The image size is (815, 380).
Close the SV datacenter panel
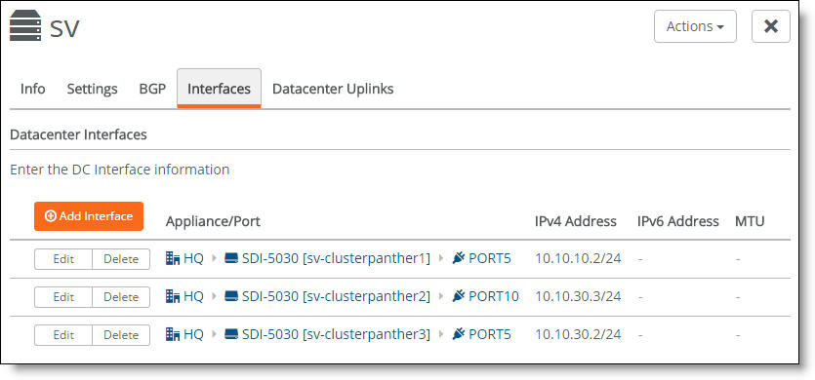pos(771,26)
